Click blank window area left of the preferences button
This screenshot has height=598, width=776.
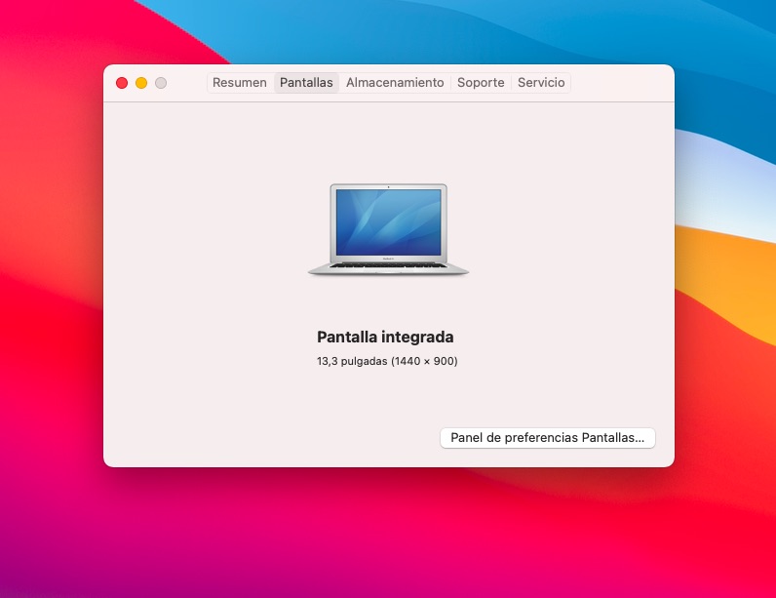click(273, 438)
